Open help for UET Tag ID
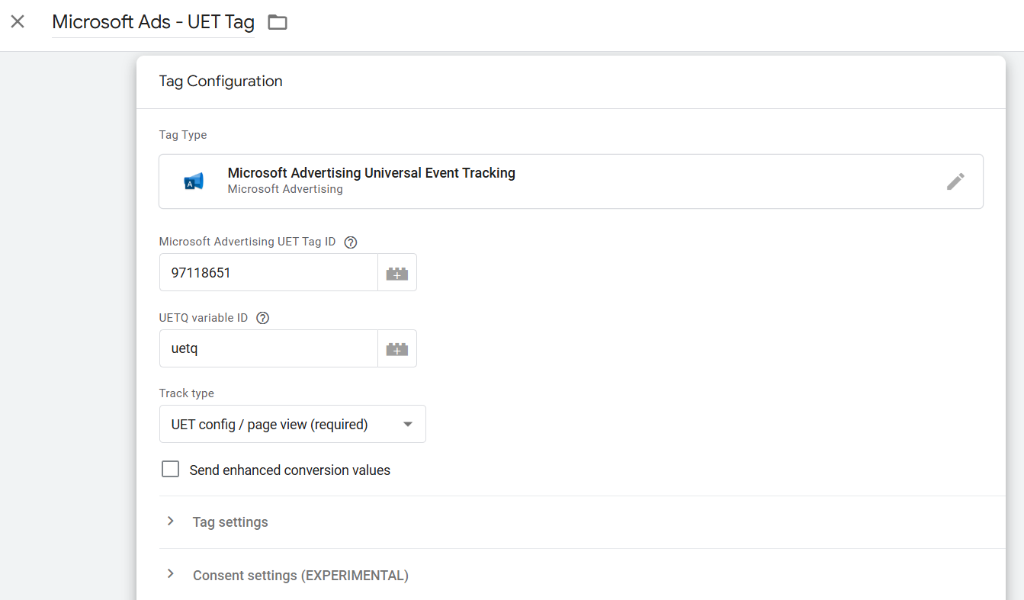The image size is (1024, 600). [x=351, y=242]
